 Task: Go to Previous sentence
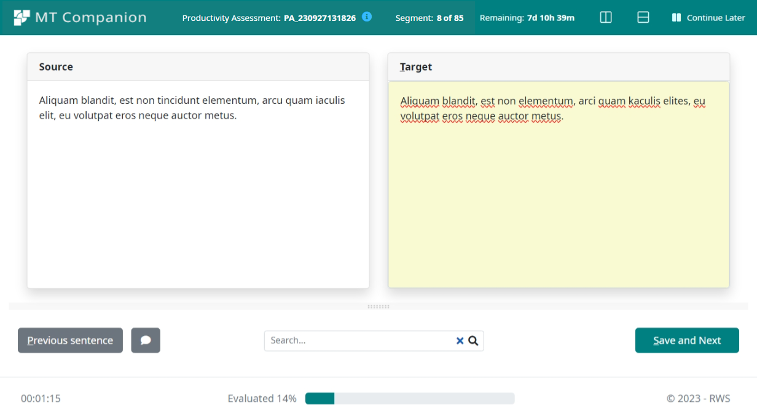pos(70,340)
